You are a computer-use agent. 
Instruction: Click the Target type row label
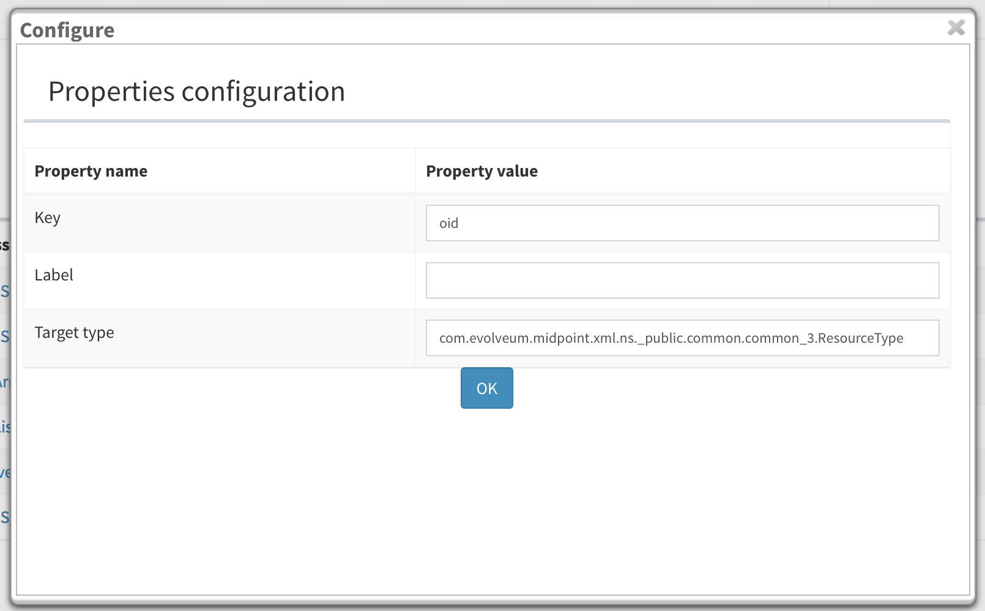pos(74,333)
